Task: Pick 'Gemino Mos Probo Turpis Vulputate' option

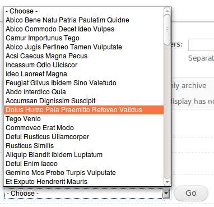Action: click(83, 173)
